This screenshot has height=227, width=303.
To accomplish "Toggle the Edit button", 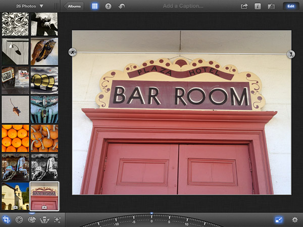I will click(x=291, y=6).
